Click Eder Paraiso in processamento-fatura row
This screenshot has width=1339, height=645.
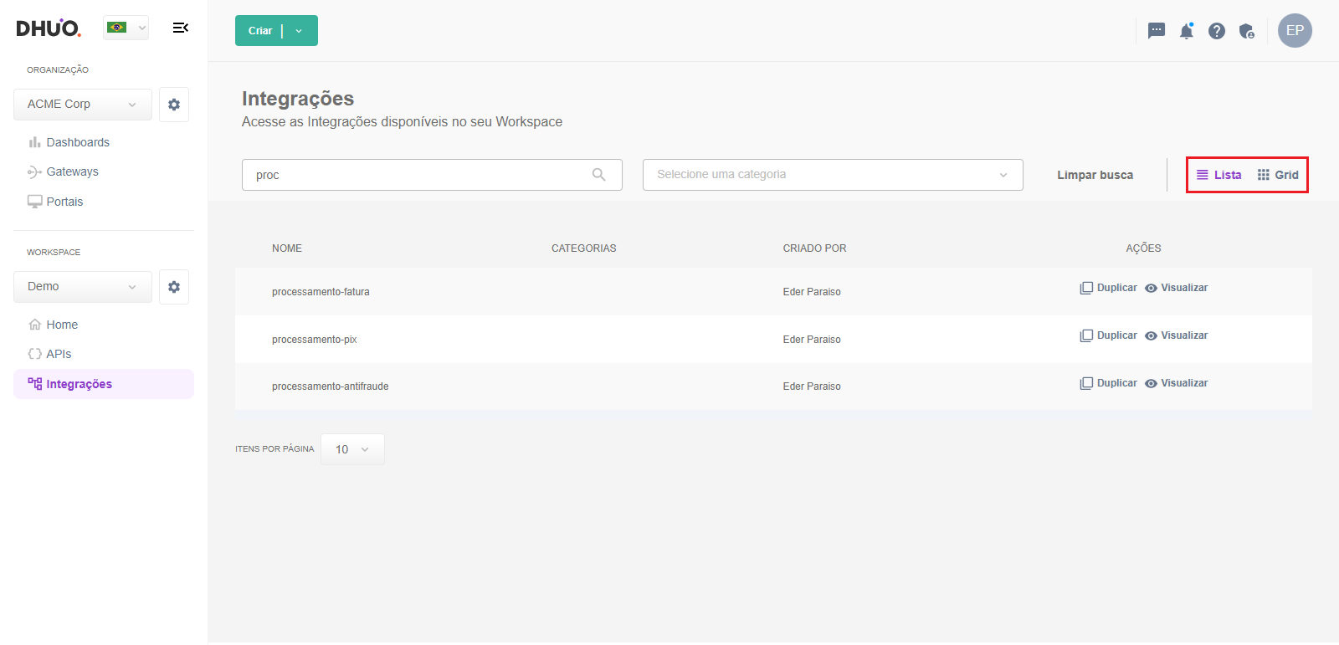pyautogui.click(x=812, y=292)
